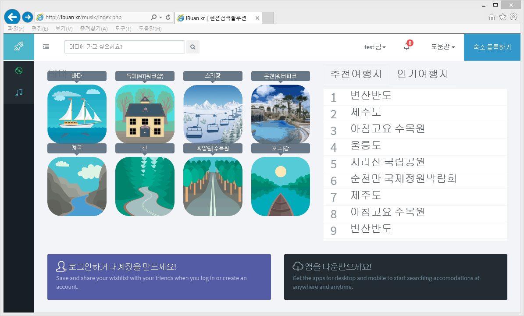Viewport: 524px width, 316px height.
Task: Select the sailboat 바다 theme icon
Action: [77, 114]
